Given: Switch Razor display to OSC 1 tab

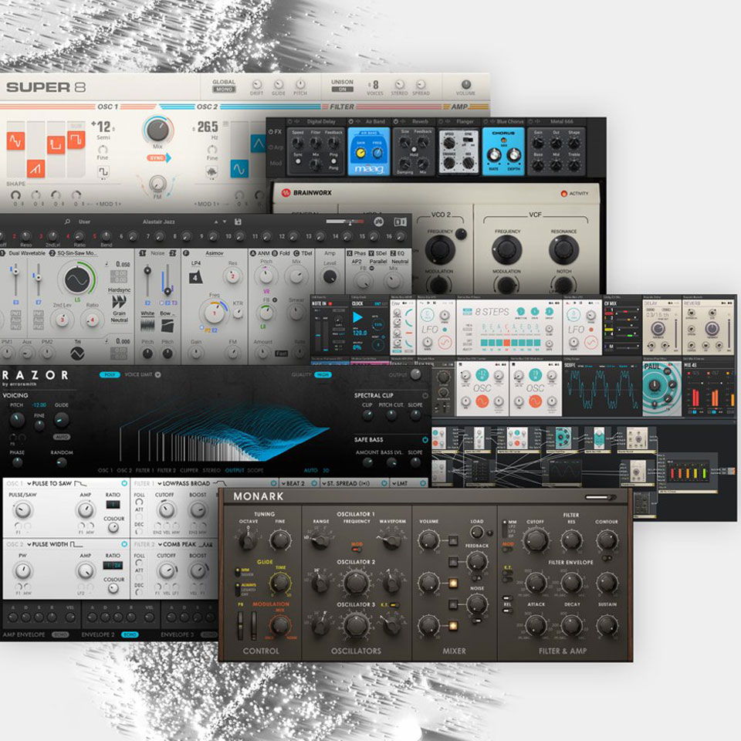Looking at the screenshot, I should 106,470.
